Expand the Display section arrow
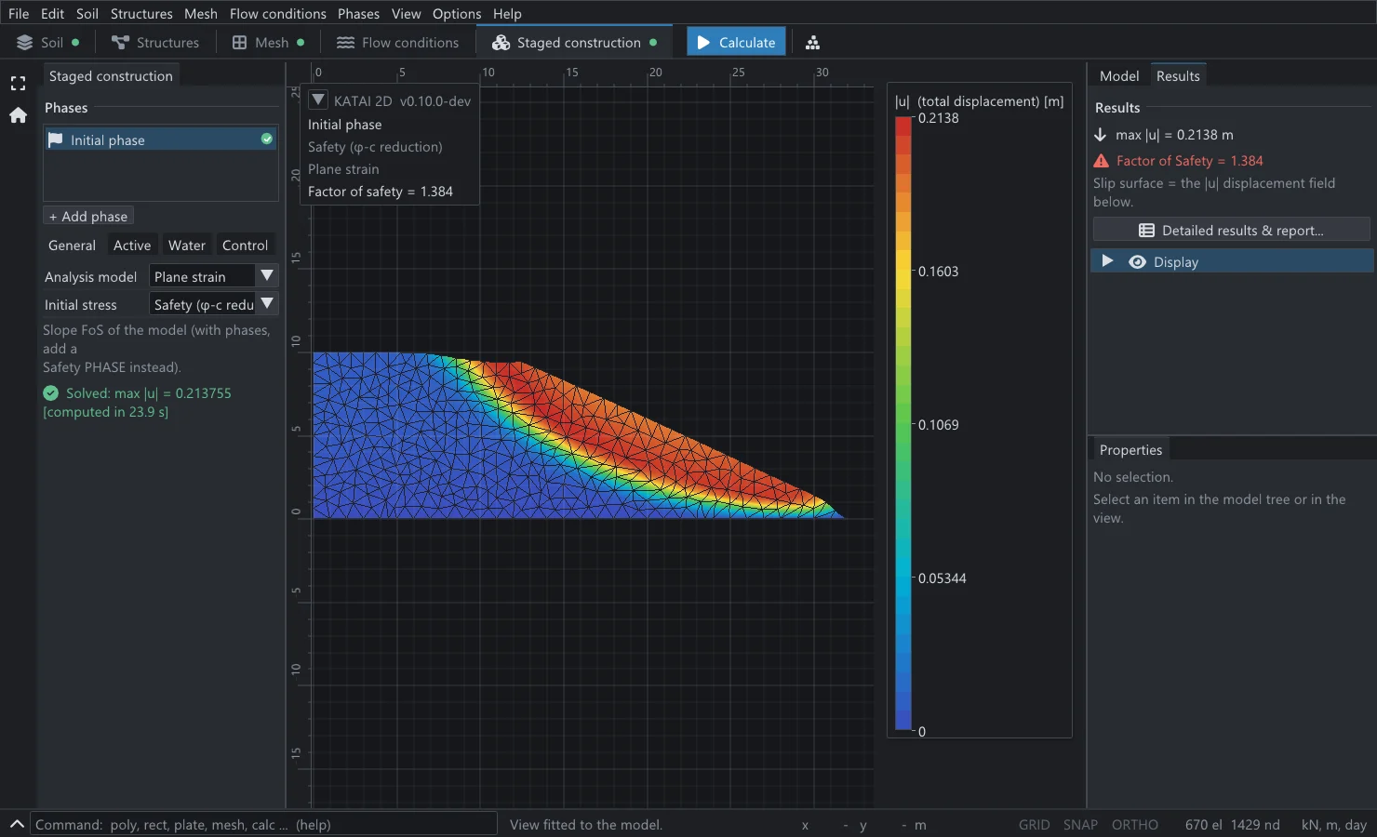The height and width of the screenshot is (837, 1377). coord(1107,261)
